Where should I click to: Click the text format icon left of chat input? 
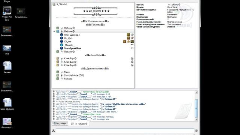[53, 131]
